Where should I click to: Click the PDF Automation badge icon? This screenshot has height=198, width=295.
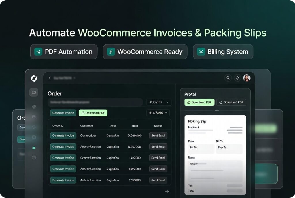tap(38, 52)
